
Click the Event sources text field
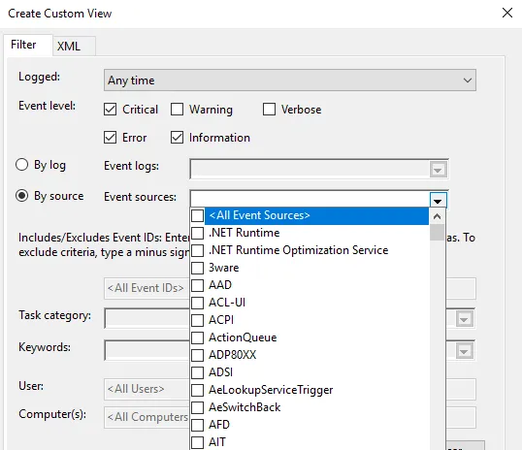[x=310, y=200]
